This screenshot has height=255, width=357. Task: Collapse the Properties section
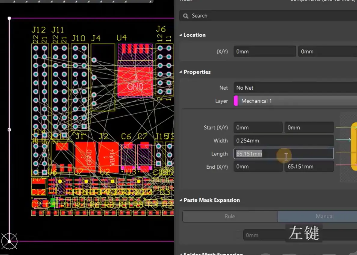(181, 72)
